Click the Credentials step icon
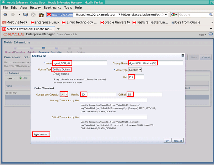 (57, 48)
